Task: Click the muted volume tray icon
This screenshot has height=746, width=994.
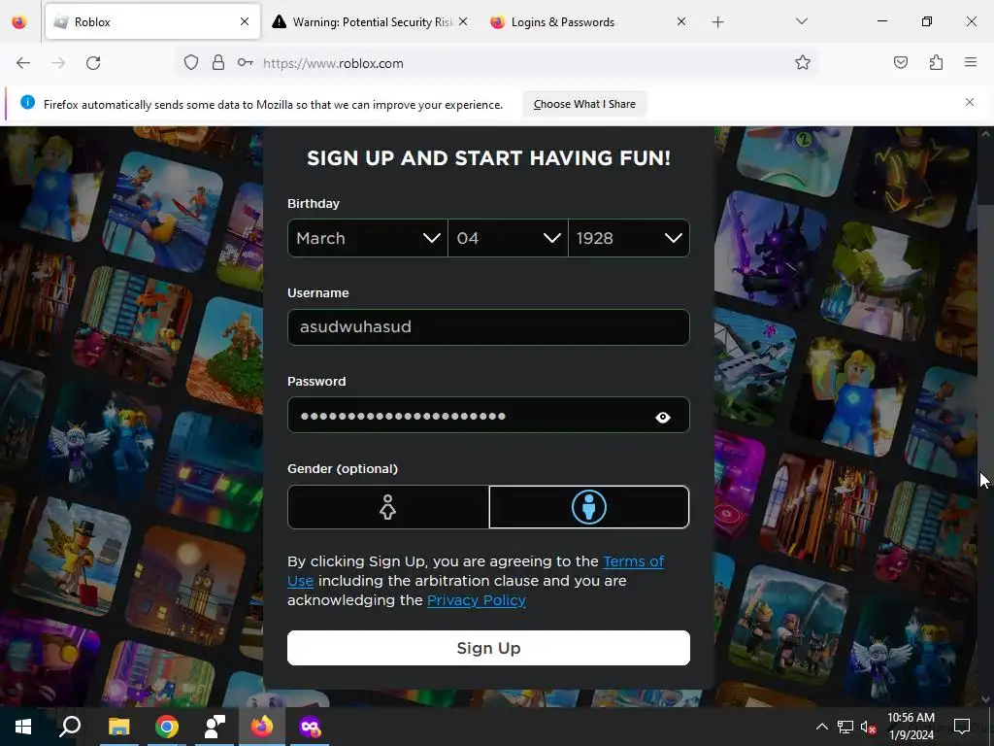Action: point(869,727)
